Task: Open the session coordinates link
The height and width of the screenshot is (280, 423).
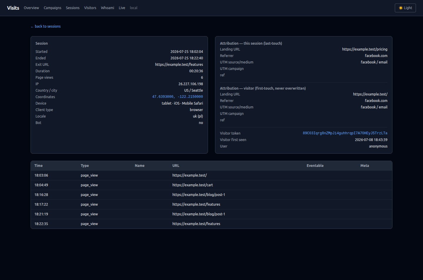Action: click(177, 97)
